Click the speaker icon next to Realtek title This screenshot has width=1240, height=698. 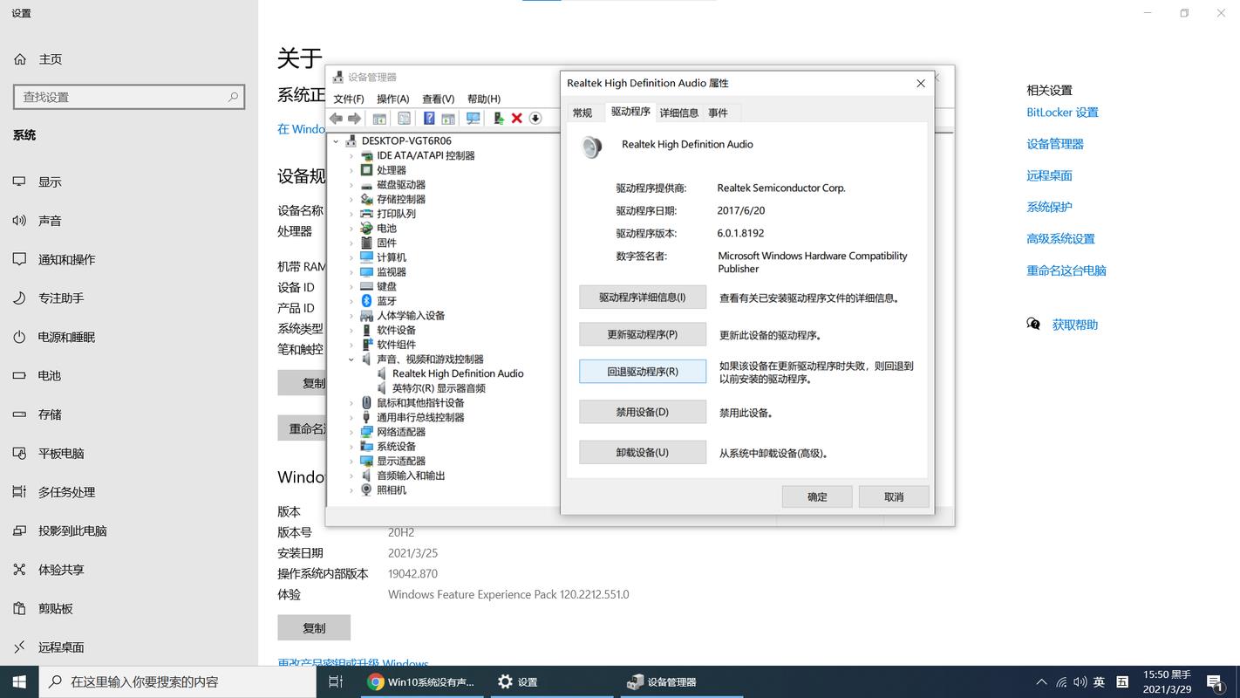click(x=592, y=147)
